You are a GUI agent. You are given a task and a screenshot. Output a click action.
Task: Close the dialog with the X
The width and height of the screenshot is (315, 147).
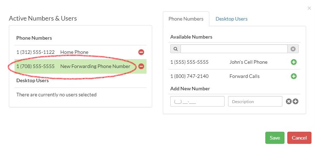coord(309,8)
